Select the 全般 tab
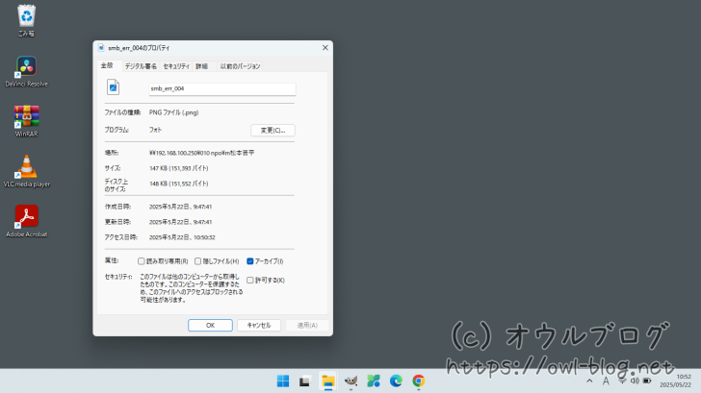Image resolution: width=701 pixels, height=393 pixels. click(107, 65)
